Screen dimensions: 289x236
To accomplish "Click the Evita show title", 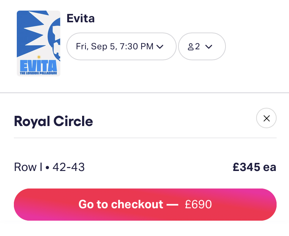I will [x=81, y=18].
